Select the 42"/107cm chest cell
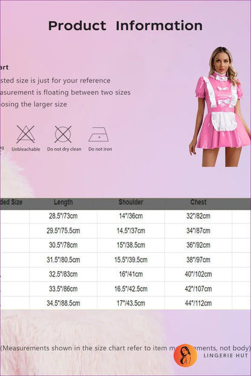The height and width of the screenshot is (376, 251). click(199, 289)
